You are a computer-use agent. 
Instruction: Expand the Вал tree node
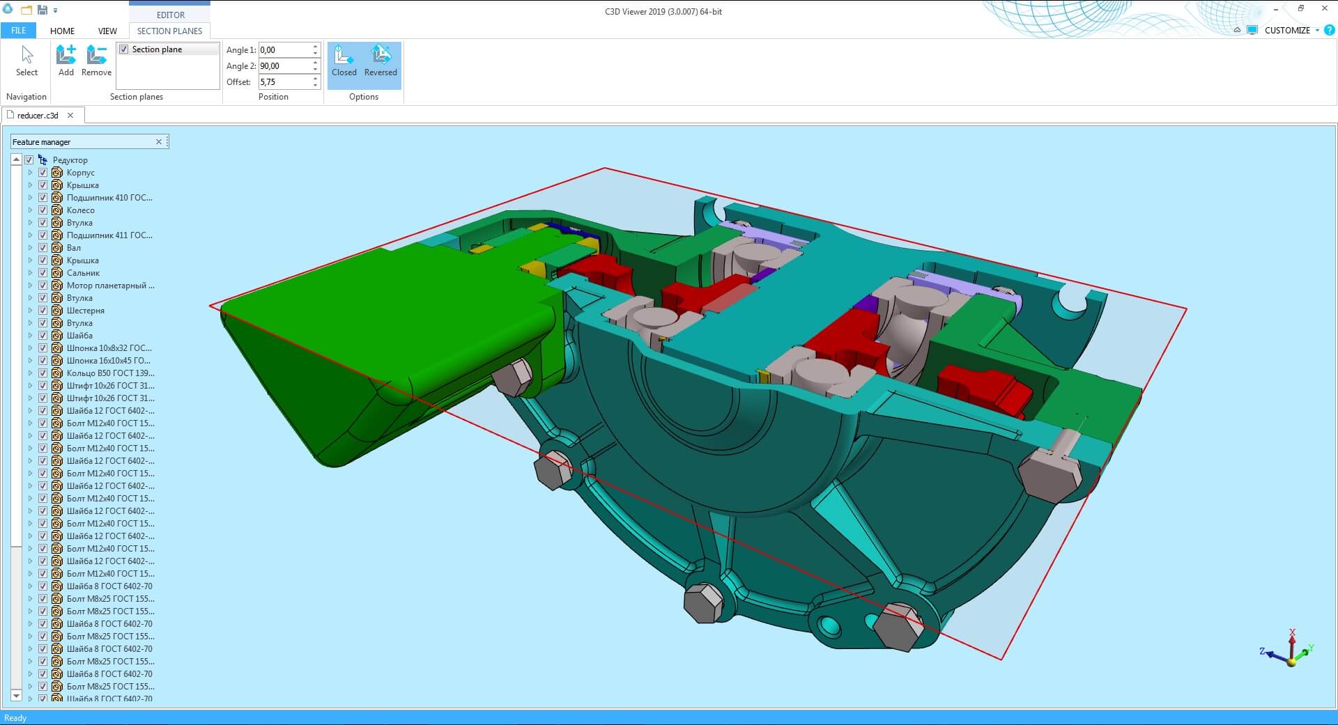click(30, 248)
